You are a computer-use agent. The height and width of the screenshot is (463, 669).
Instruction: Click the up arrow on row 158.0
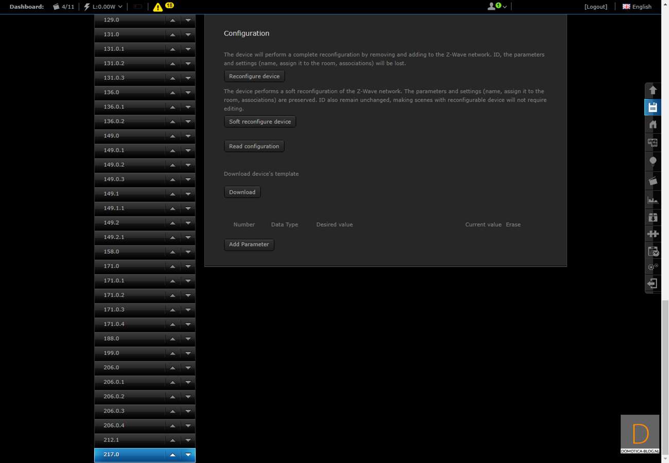(172, 252)
